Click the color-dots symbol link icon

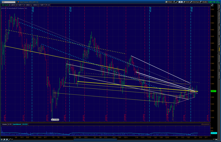tap(19, 2)
